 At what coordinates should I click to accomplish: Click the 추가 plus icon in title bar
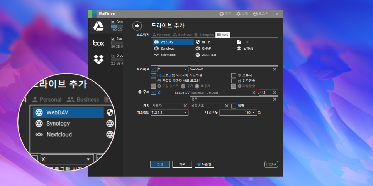[222, 14]
